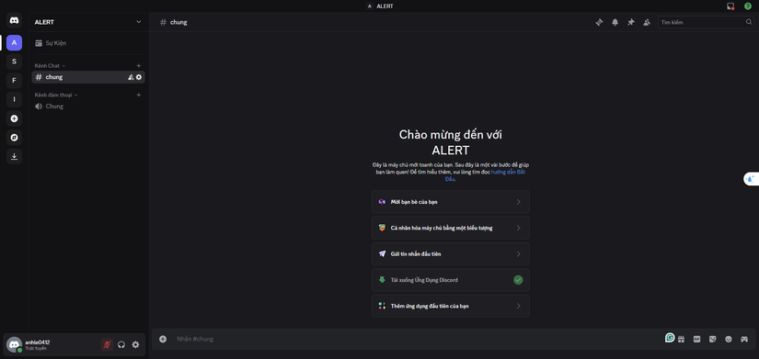Open Cá nhân hóa máy chủ card

pos(451,228)
